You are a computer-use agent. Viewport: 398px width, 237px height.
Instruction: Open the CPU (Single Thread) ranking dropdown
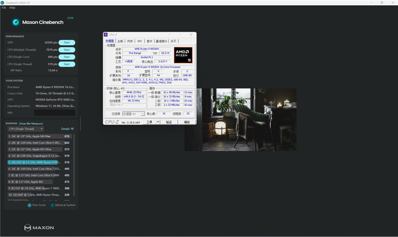click(26, 129)
